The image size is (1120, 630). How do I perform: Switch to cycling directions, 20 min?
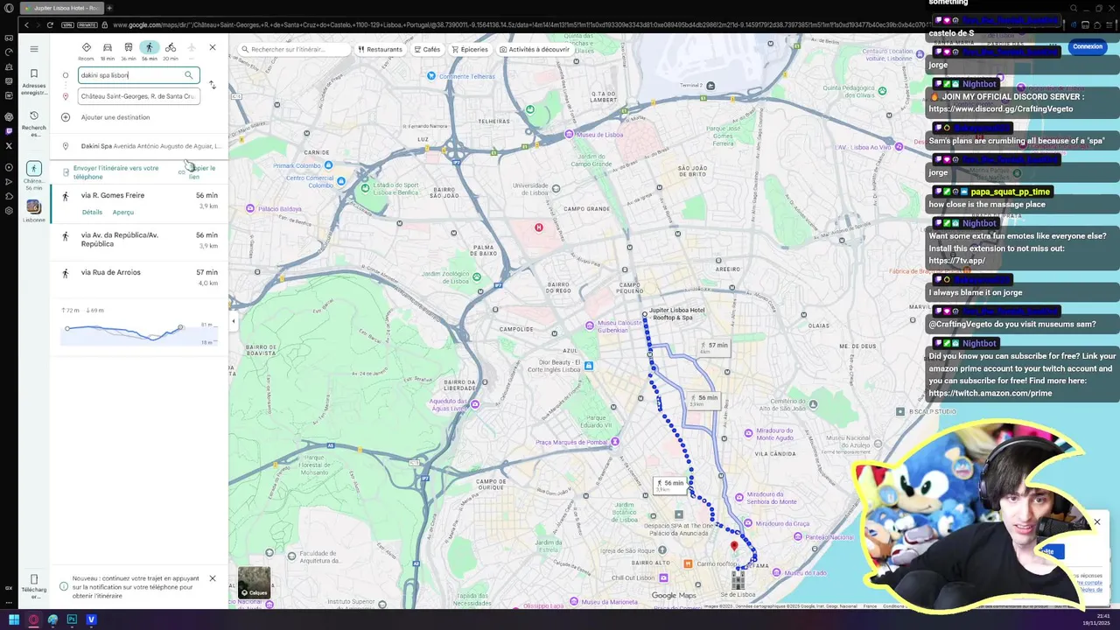[171, 51]
